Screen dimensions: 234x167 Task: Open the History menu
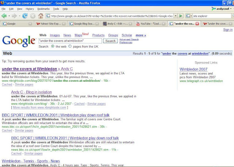(30, 9)
